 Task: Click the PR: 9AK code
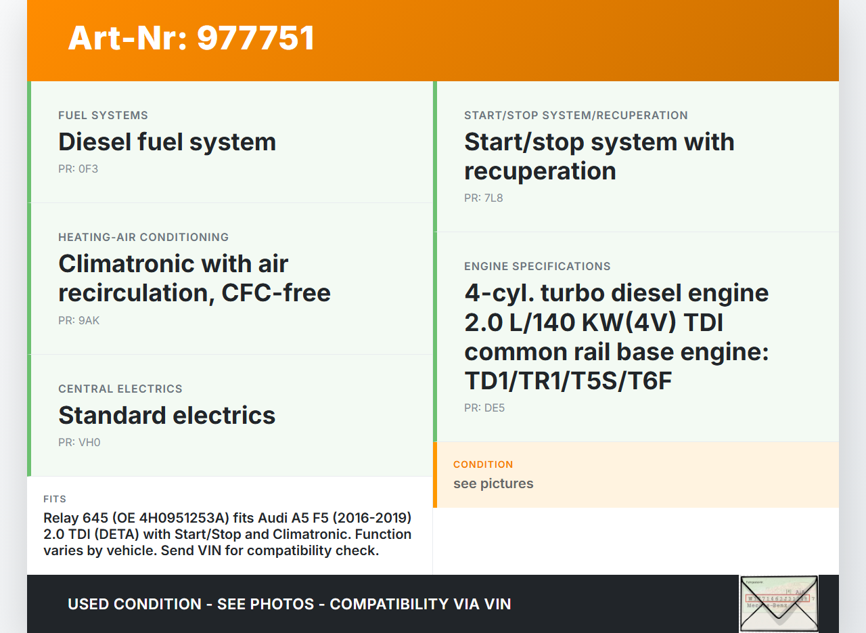(x=78, y=320)
